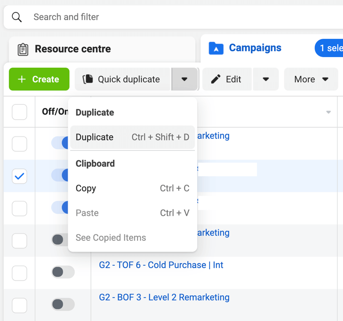Uncheck the selected campaign row checkbox
This screenshot has width=343, height=321.
click(19, 176)
